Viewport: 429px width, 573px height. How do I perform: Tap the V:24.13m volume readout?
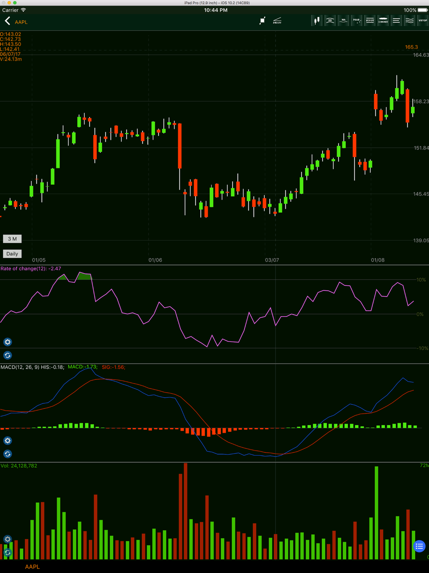(x=11, y=59)
